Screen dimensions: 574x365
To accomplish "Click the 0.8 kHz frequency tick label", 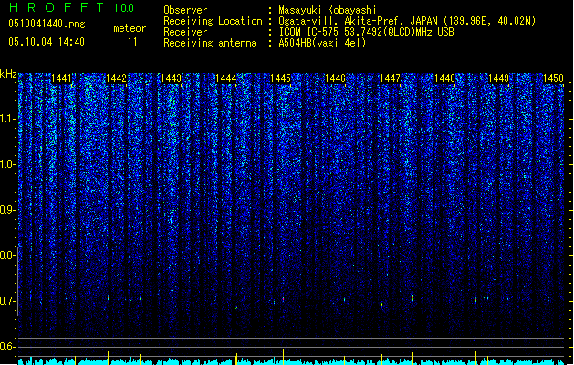I will click(x=7, y=255).
